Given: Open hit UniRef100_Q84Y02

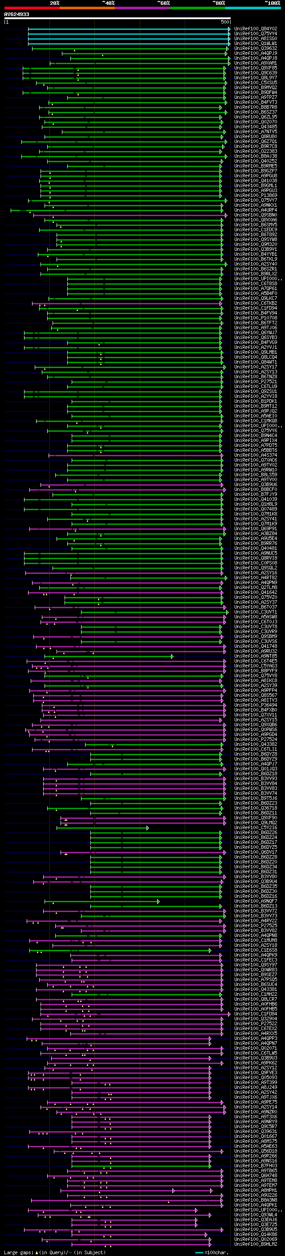Looking at the screenshot, I should coord(256,29).
